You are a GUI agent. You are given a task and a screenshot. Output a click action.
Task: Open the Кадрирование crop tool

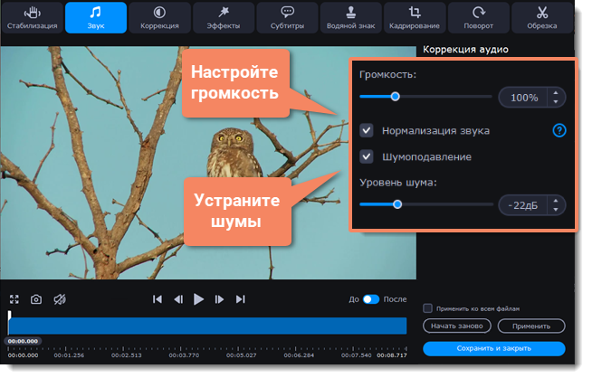[x=415, y=18]
